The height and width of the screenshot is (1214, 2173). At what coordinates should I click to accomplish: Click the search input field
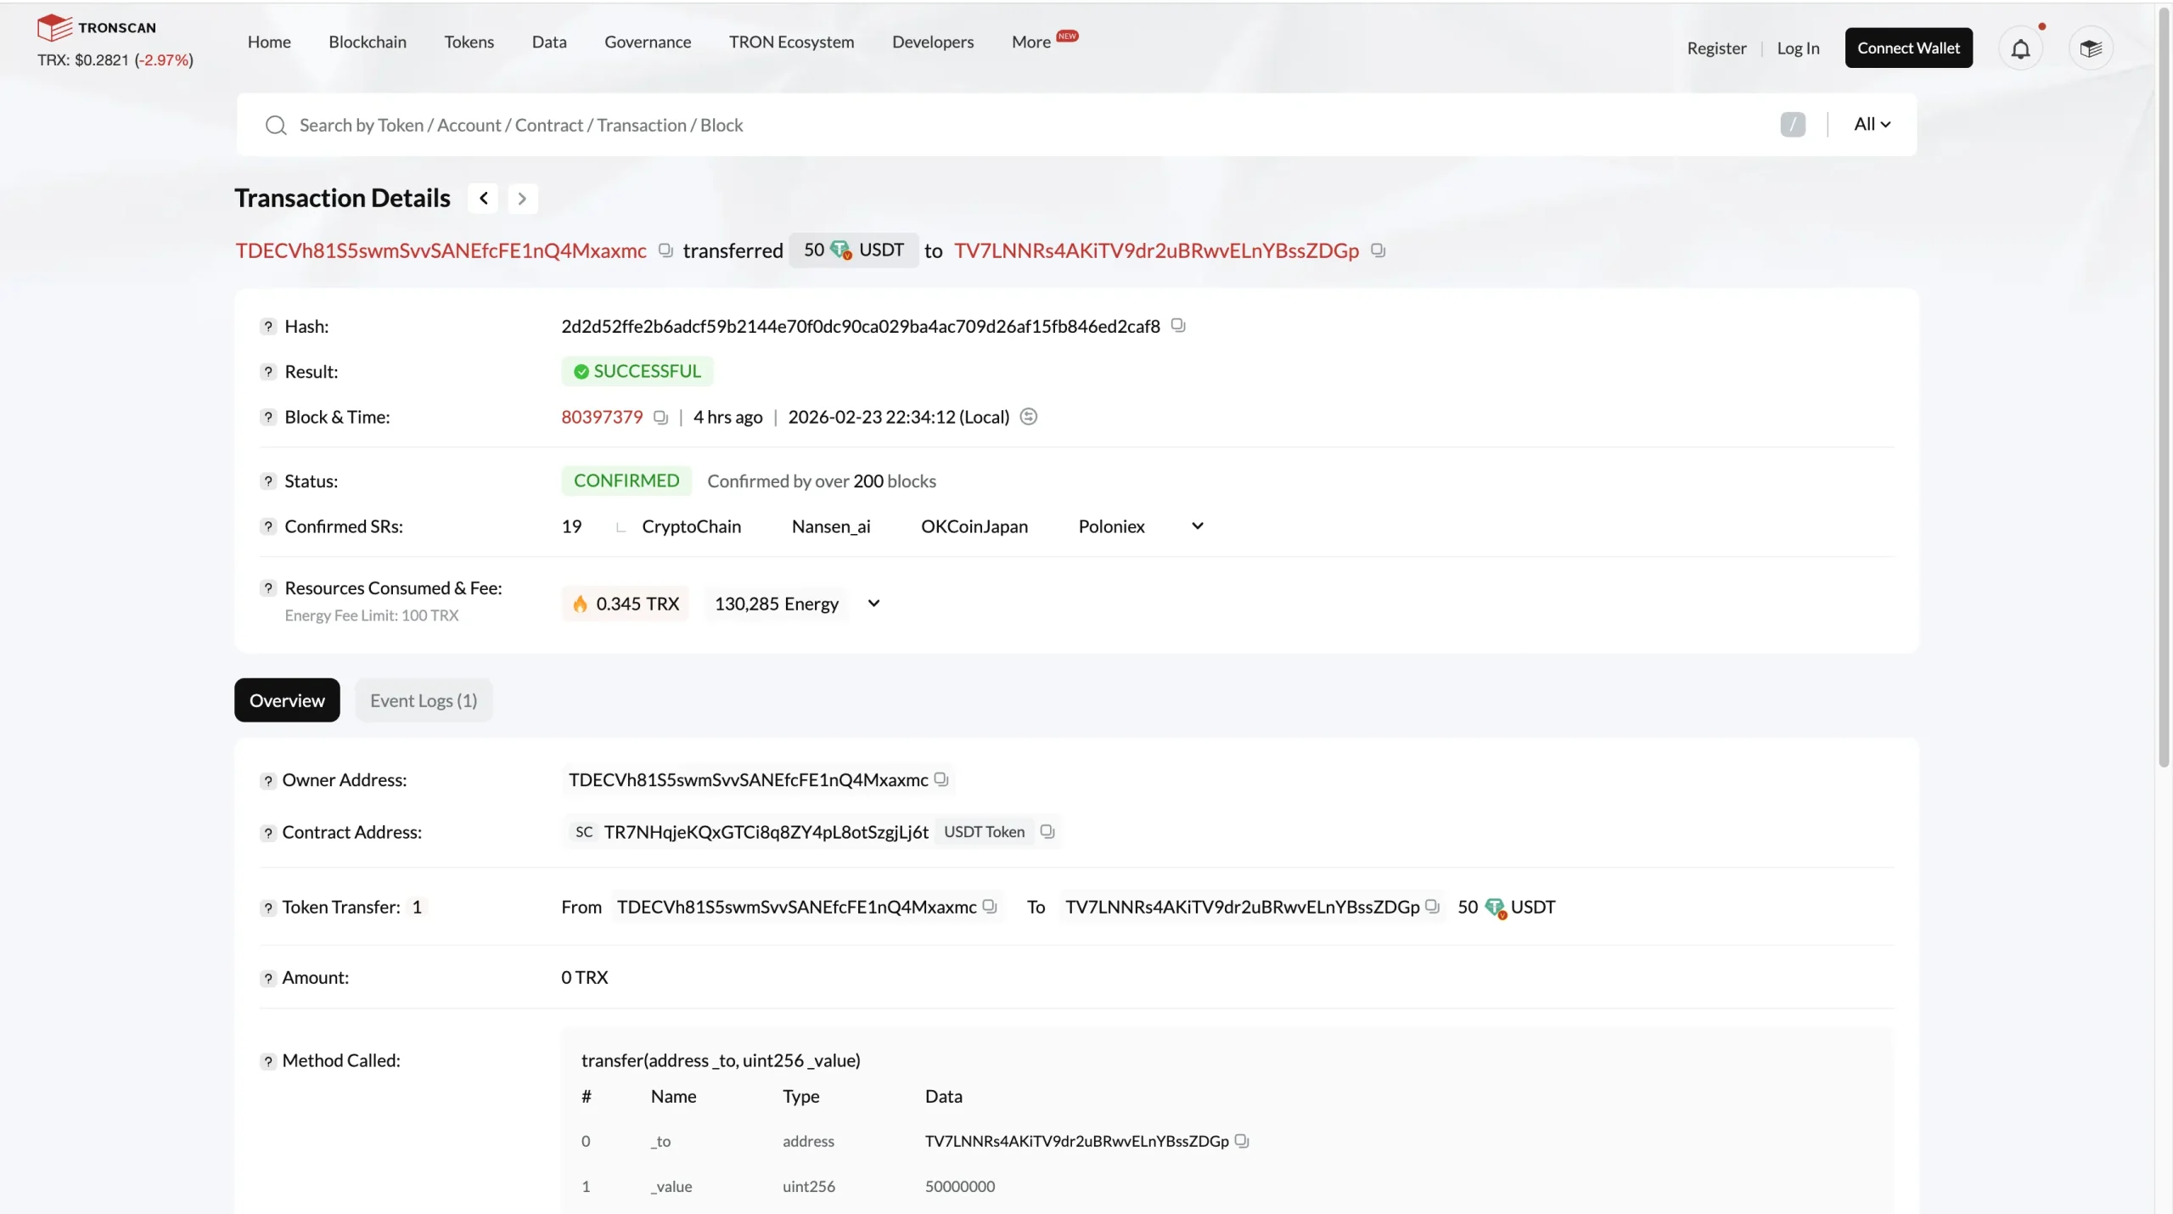1019,125
